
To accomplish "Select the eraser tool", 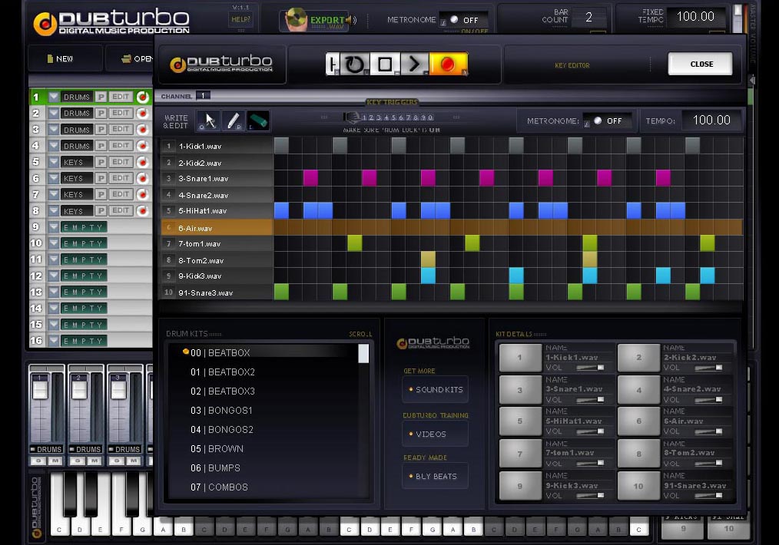I will (x=257, y=121).
